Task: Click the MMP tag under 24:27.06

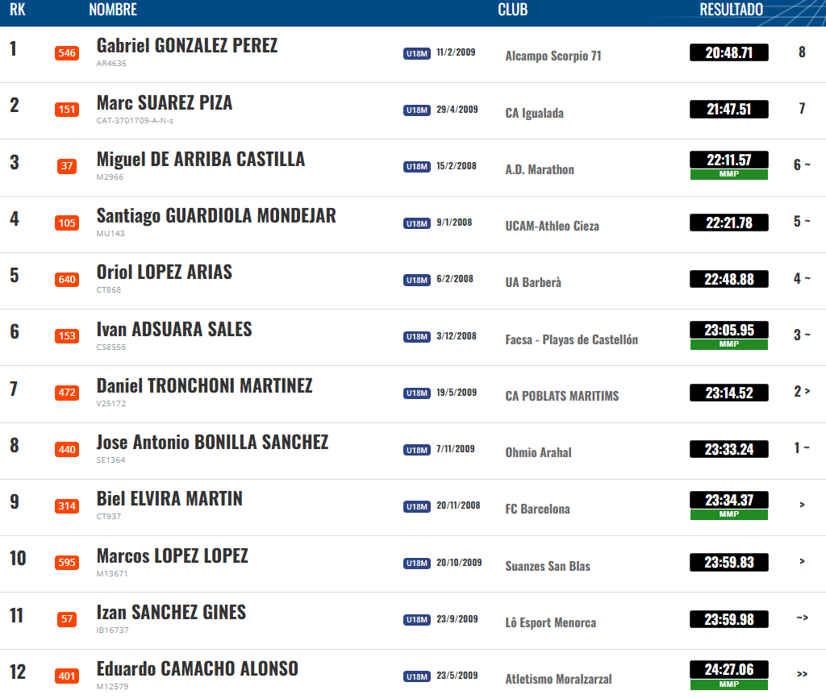Action: pyautogui.click(x=729, y=684)
